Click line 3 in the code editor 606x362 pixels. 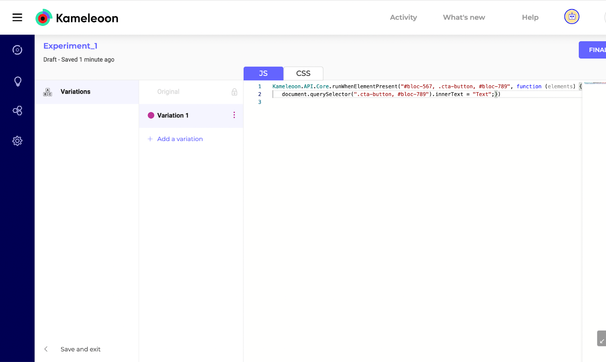pos(358,102)
